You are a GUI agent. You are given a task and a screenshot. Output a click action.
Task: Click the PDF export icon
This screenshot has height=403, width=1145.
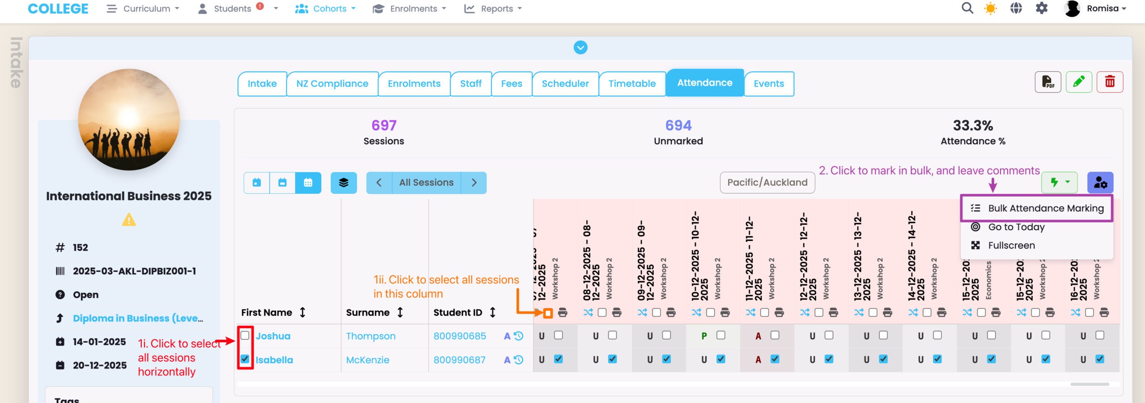[x=1047, y=82]
